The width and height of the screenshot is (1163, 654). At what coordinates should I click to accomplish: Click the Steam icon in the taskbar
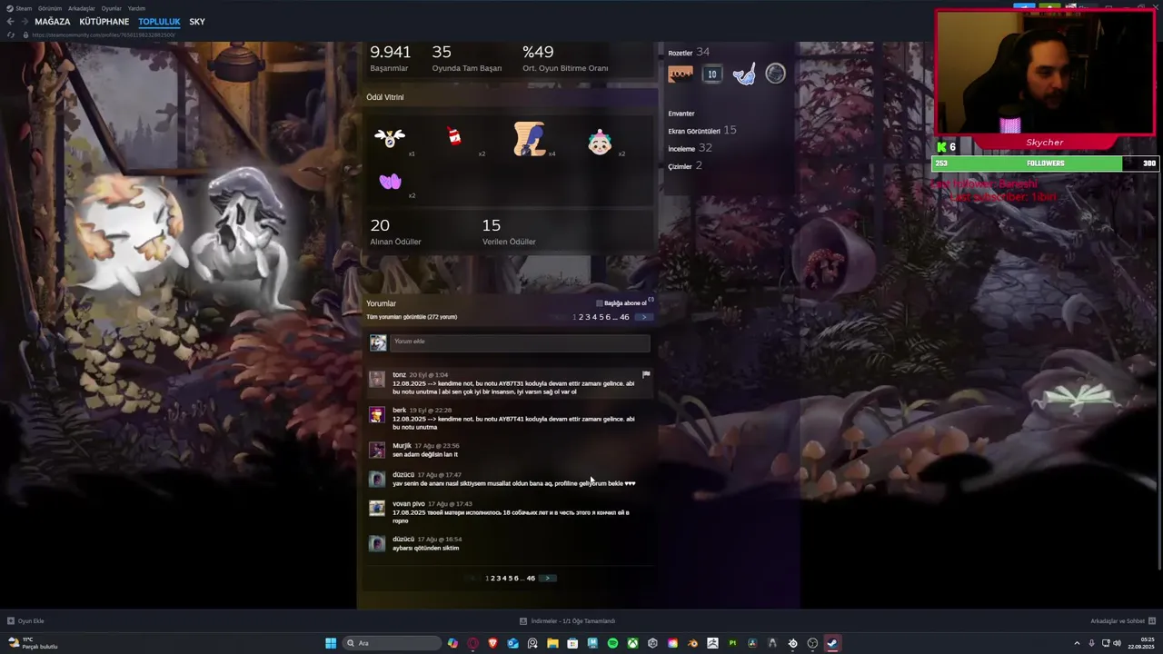click(x=832, y=643)
